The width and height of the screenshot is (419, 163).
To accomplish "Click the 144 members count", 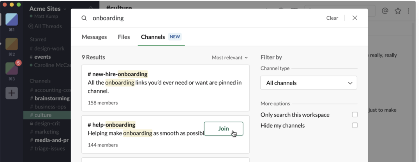I will (x=103, y=145).
